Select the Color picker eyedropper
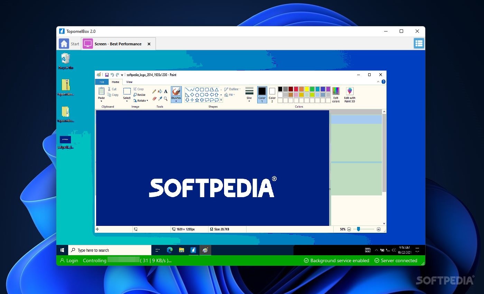The width and height of the screenshot is (484, 294). [160, 99]
